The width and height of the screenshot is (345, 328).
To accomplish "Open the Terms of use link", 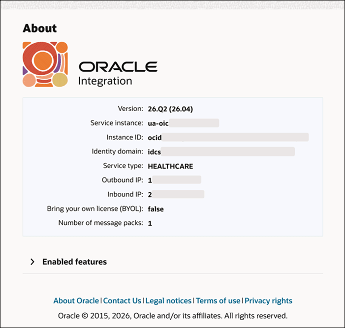I will tap(218, 300).
